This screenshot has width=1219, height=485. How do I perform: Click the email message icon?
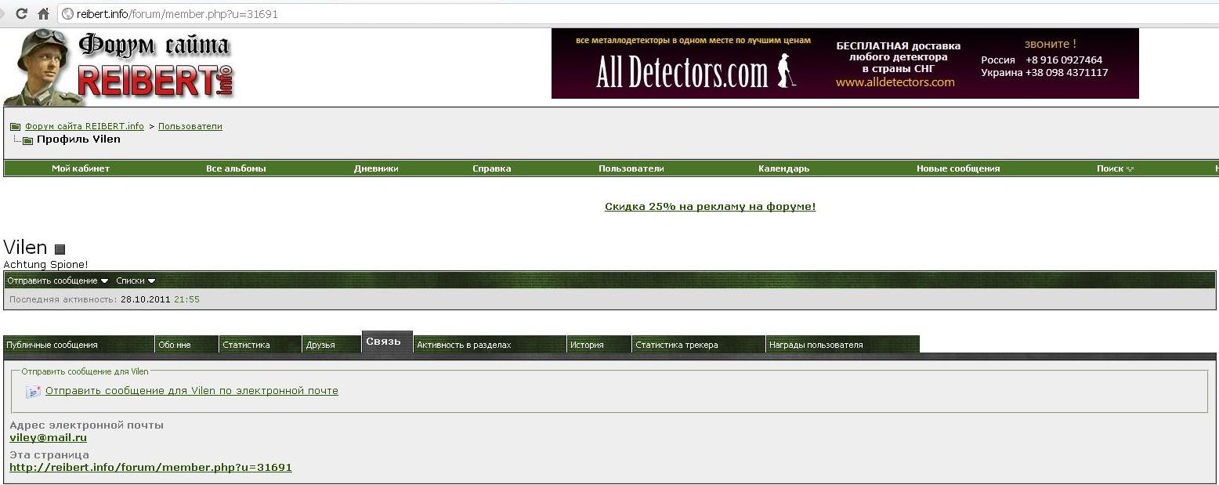pos(33,392)
